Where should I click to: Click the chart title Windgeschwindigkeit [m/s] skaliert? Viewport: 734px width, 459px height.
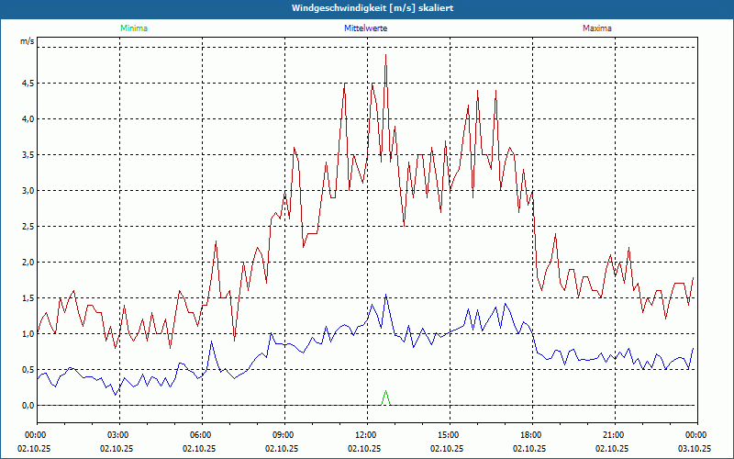click(373, 8)
